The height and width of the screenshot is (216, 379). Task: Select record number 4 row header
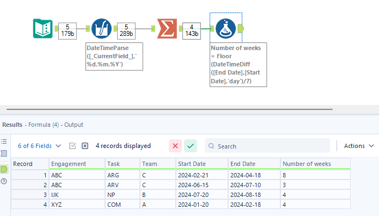(x=30, y=205)
